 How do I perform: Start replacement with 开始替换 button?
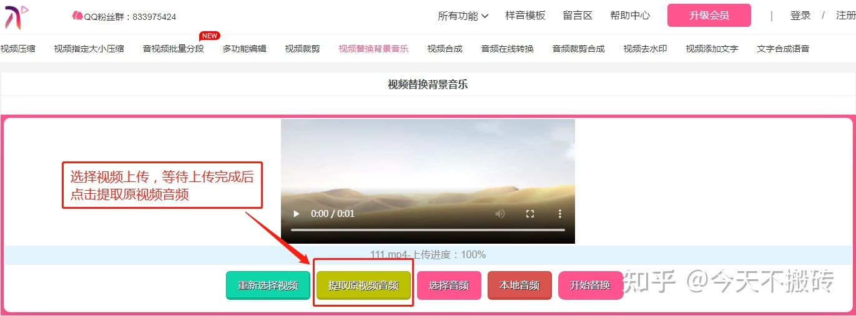click(x=590, y=285)
